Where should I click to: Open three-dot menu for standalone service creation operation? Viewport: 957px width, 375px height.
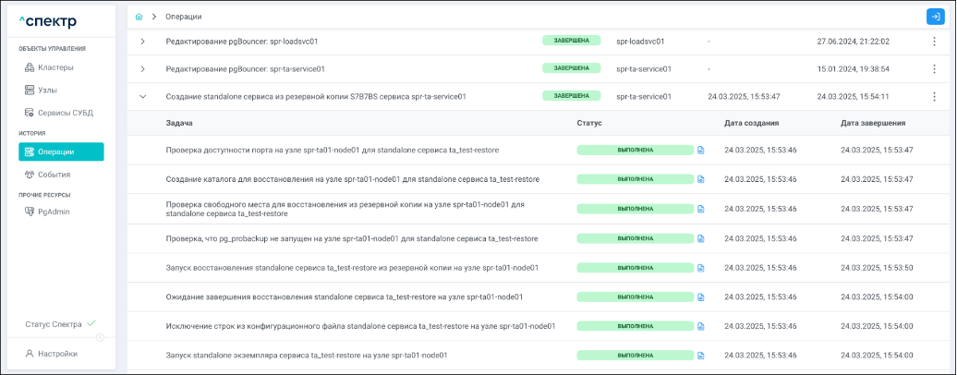[x=934, y=97]
